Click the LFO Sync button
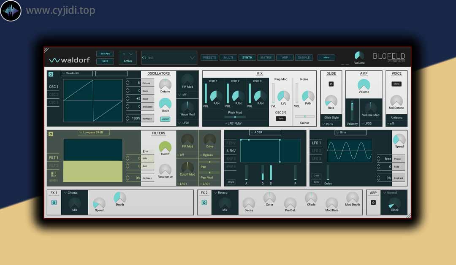Screen dimensions: 456x265 316,182
